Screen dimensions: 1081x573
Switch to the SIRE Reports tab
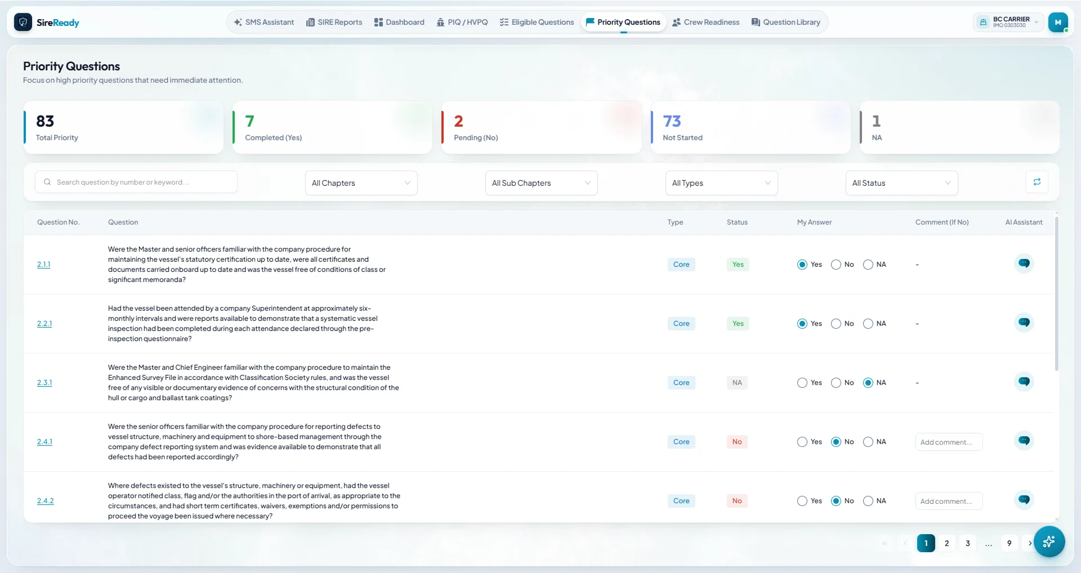pos(334,23)
